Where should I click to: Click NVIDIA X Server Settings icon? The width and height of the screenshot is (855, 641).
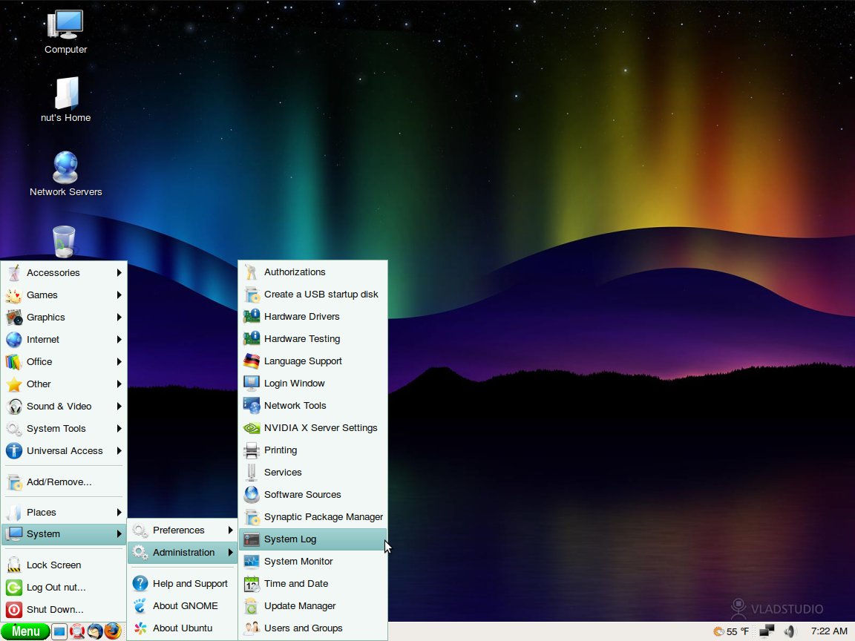(252, 428)
